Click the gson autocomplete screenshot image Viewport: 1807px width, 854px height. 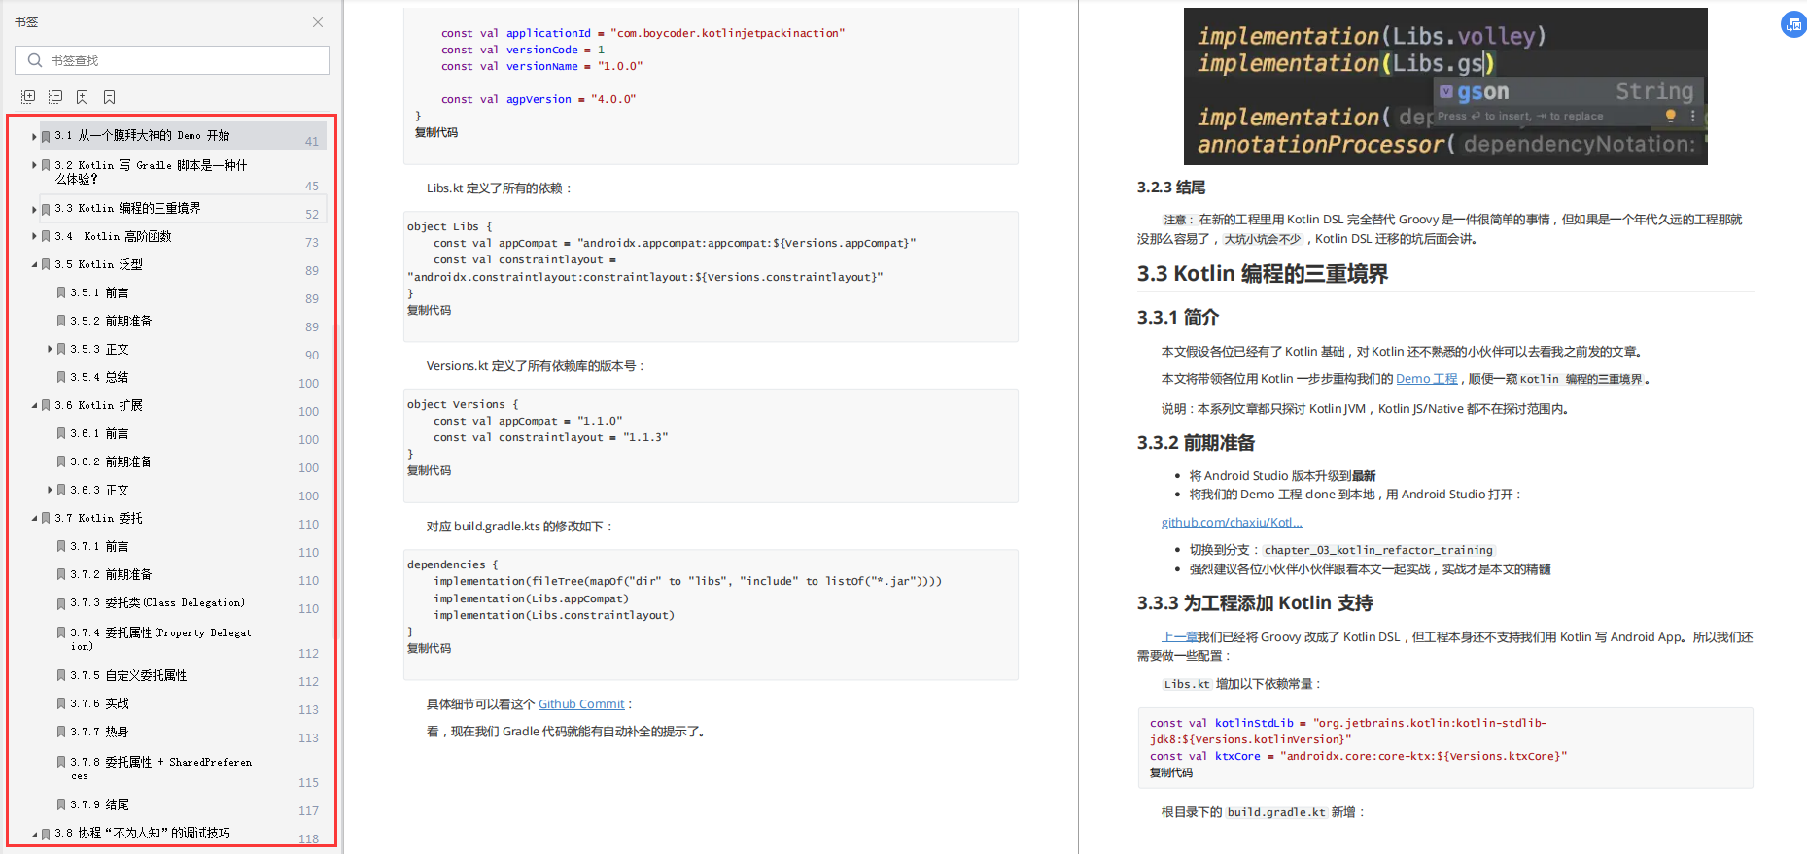click(1445, 86)
